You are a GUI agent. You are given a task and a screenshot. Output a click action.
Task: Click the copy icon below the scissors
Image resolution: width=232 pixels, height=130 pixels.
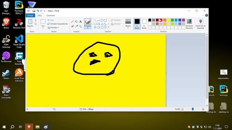pos(36,24)
